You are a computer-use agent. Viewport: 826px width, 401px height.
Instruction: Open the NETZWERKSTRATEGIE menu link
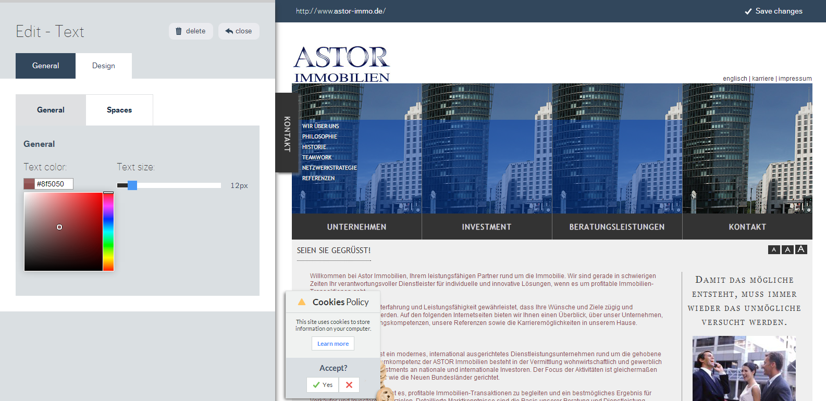pyautogui.click(x=329, y=168)
